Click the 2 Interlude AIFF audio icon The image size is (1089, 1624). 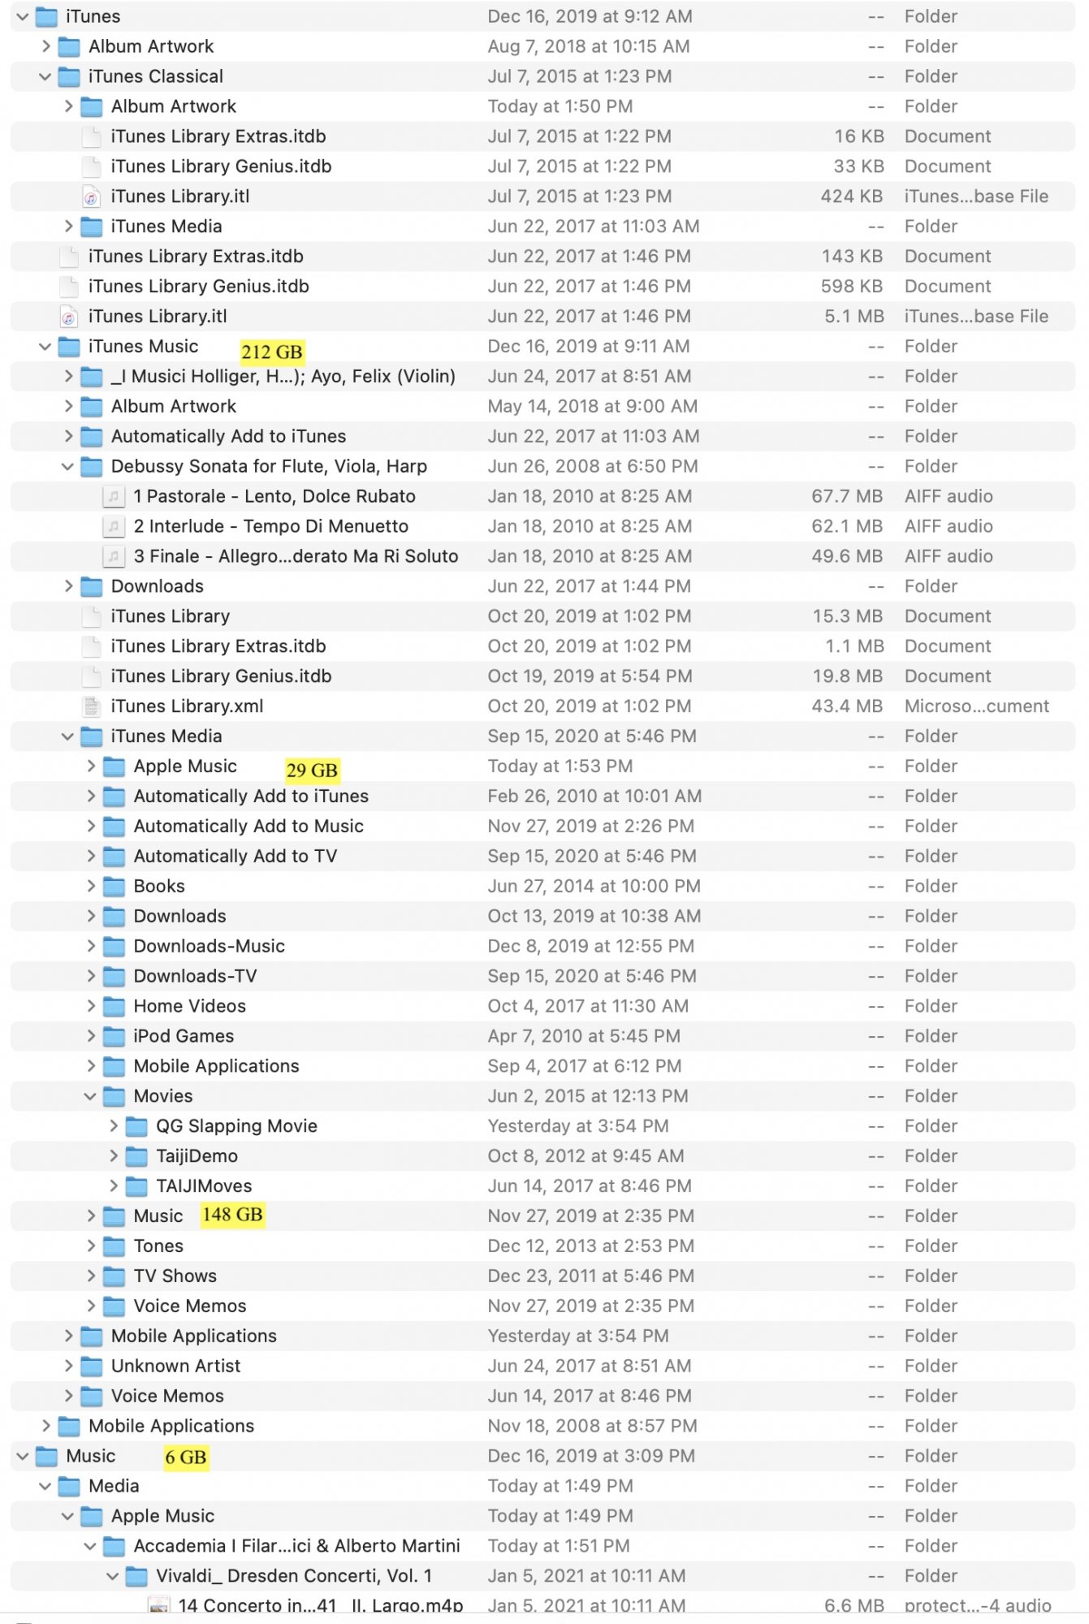(x=115, y=526)
